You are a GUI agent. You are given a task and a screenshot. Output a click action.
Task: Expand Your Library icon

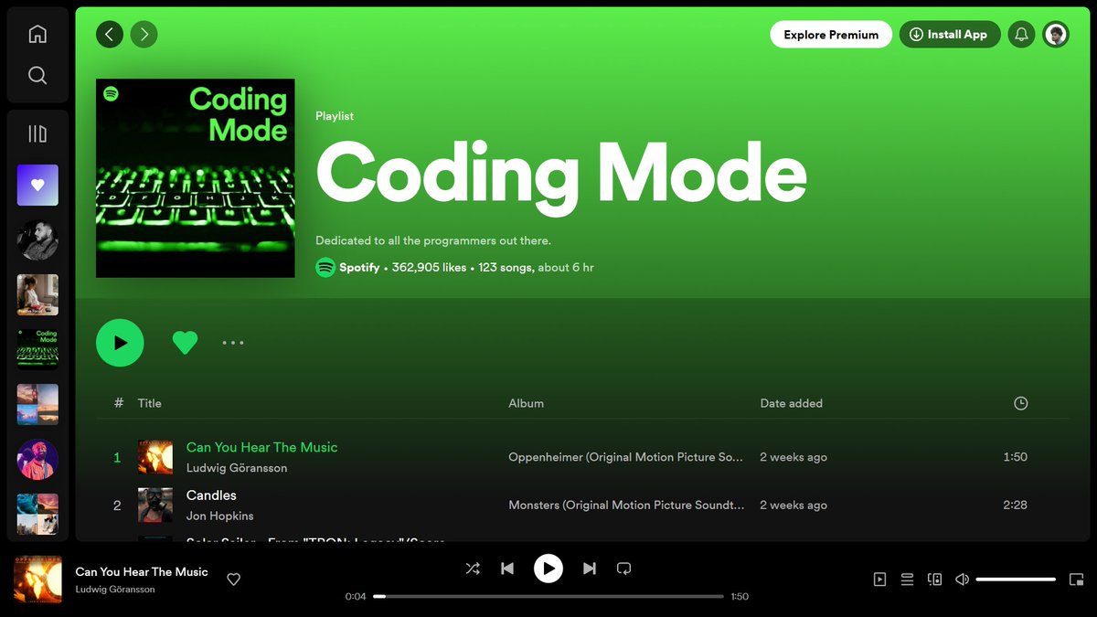[x=37, y=134]
